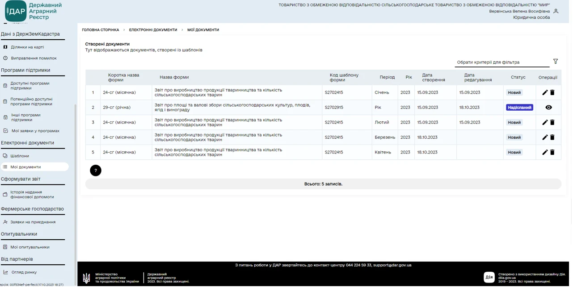
Task: Click the Шаблони copy icon
Action: 5,156
